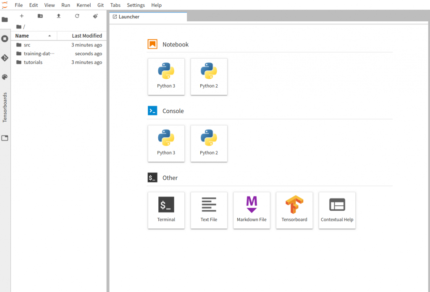Sort files by Last Modified header
The width and height of the screenshot is (430, 292).
(82, 36)
